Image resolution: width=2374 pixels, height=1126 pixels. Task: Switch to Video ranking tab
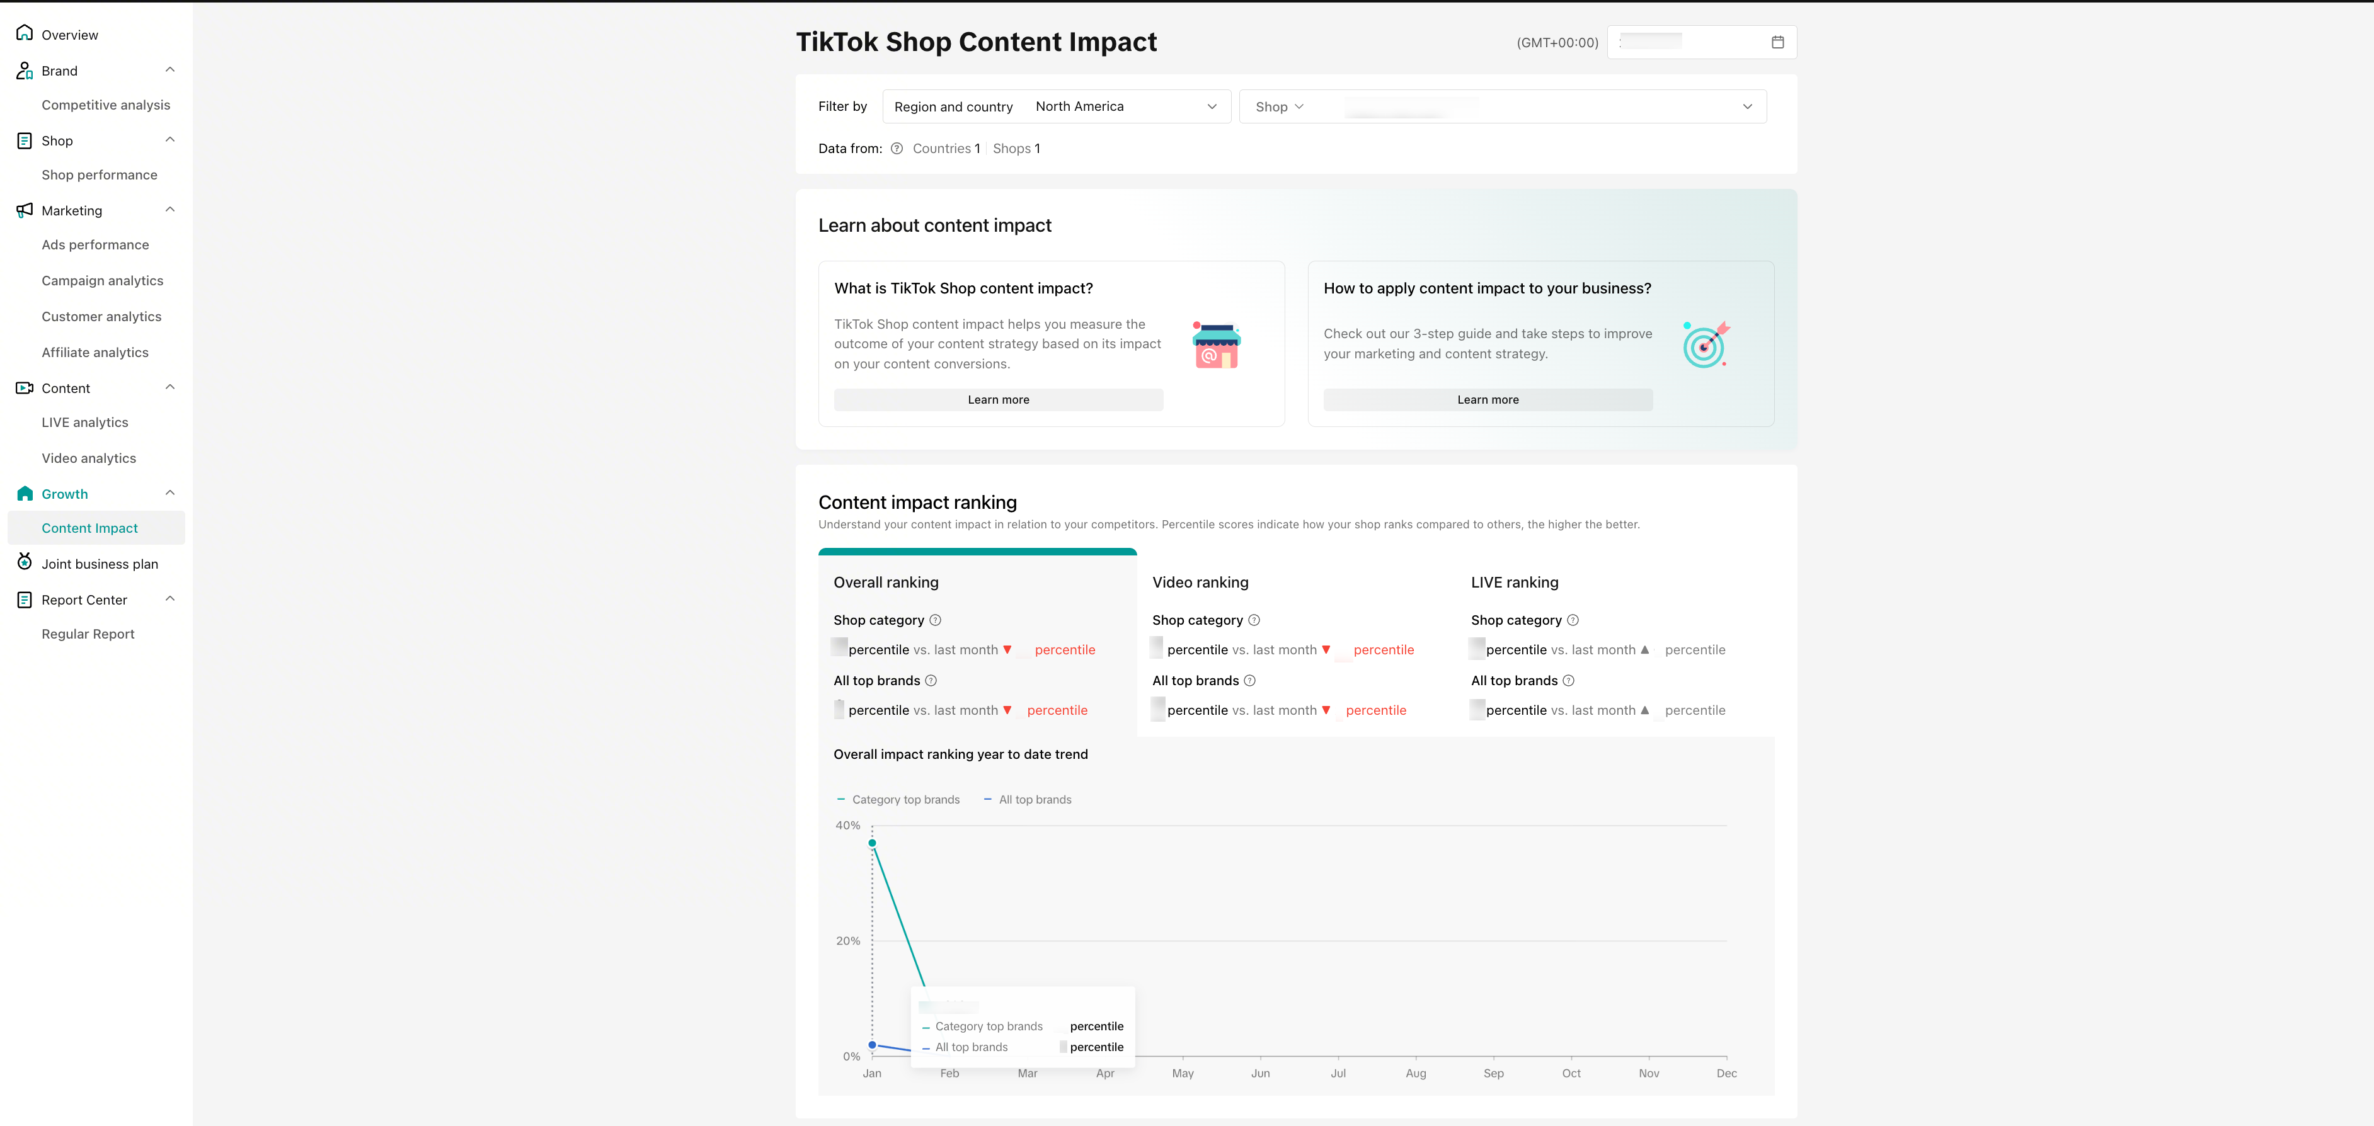point(1200,583)
